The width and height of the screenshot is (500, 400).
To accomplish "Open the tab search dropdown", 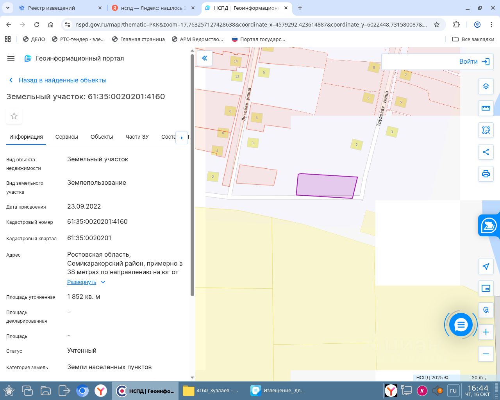I will point(8,8).
